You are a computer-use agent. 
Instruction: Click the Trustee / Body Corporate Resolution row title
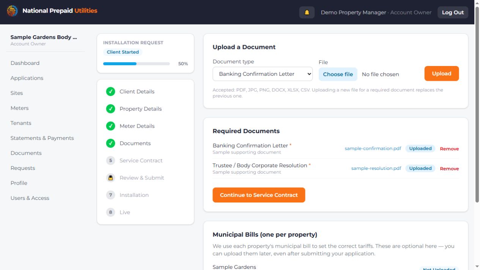[260, 165]
